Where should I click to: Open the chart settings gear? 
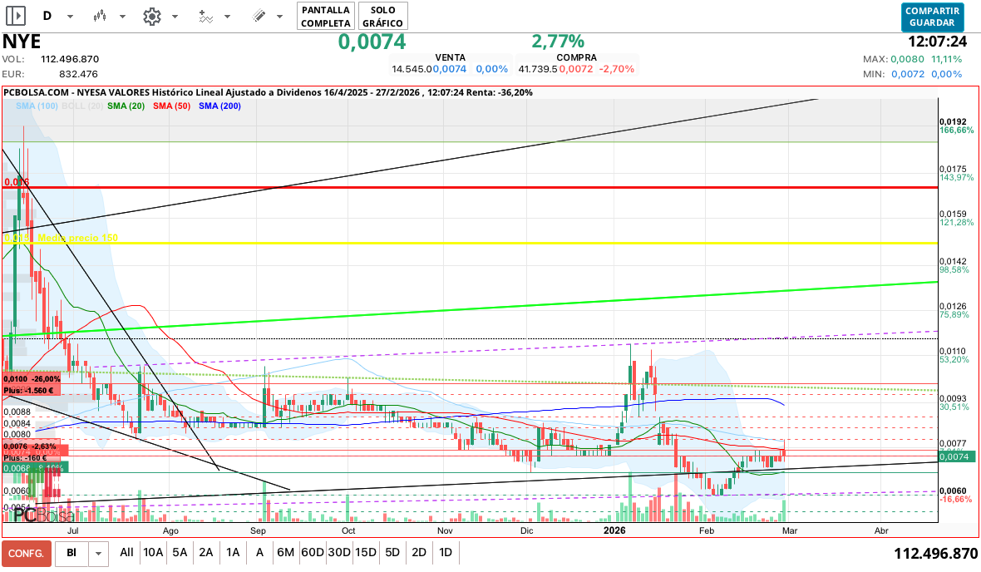tap(152, 17)
